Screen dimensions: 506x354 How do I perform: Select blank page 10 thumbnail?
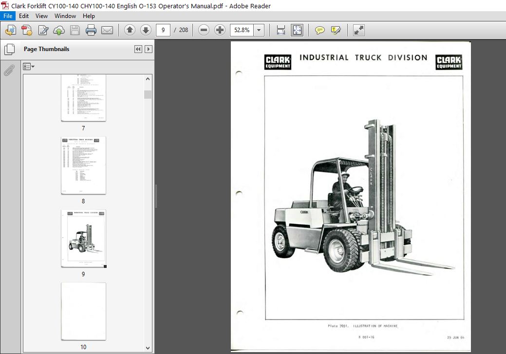point(84,311)
